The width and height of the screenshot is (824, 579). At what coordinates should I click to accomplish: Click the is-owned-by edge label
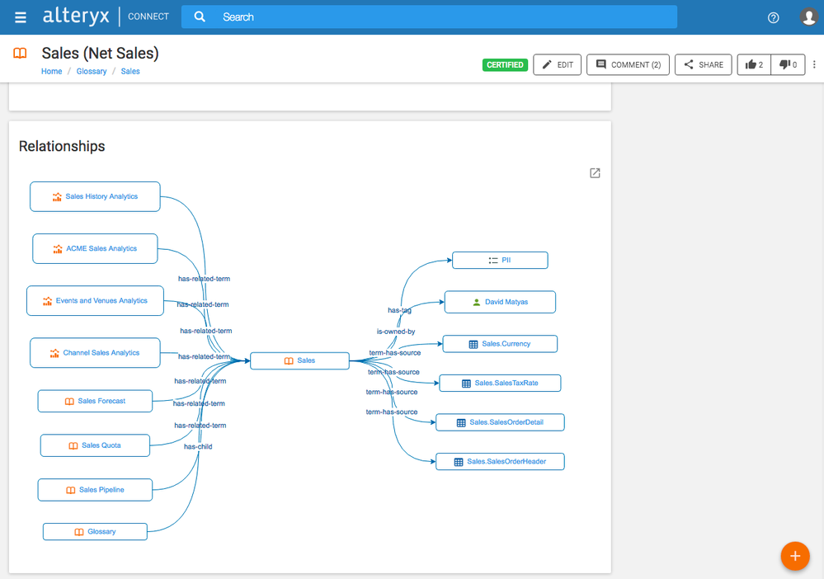pos(396,332)
